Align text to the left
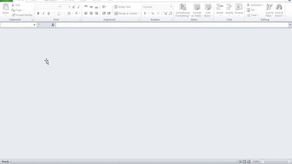This screenshot has height=164, width=292. click(x=86, y=13)
